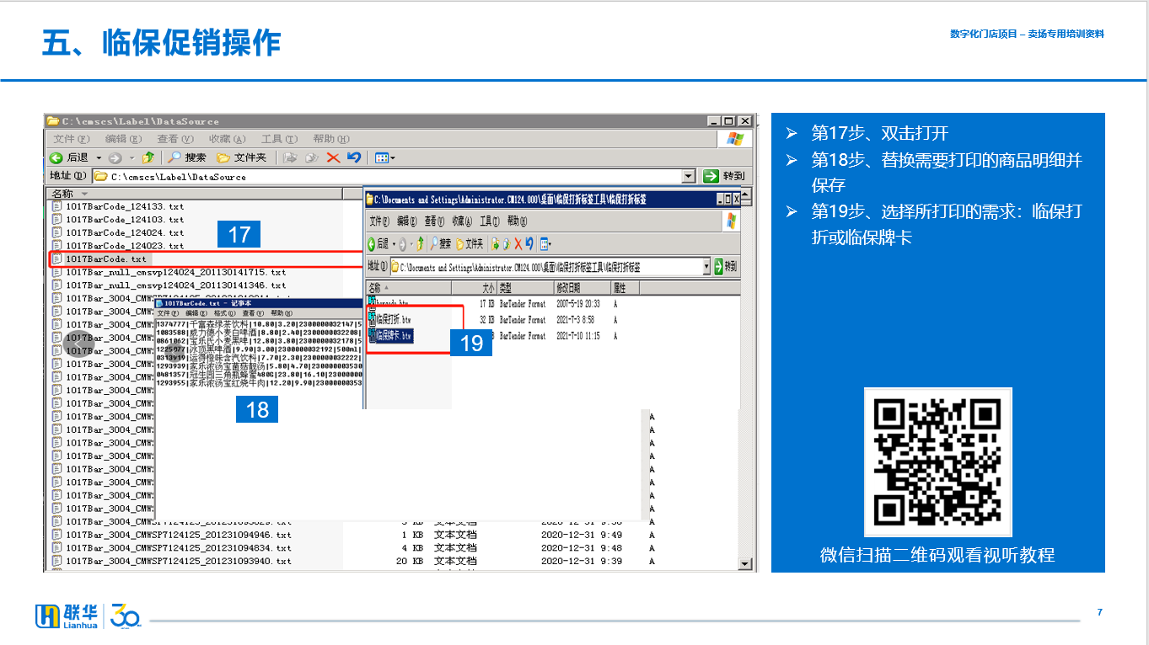Click the QR code image for video tutorial
The height and width of the screenshot is (645, 1149).
click(x=937, y=461)
